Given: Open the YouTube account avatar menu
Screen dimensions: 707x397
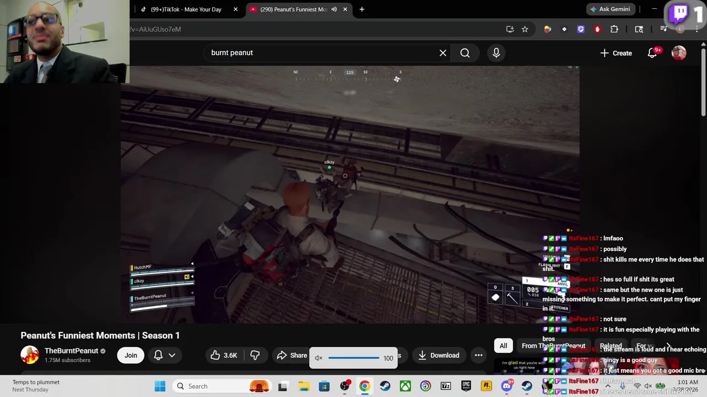Looking at the screenshot, I should 679,53.
